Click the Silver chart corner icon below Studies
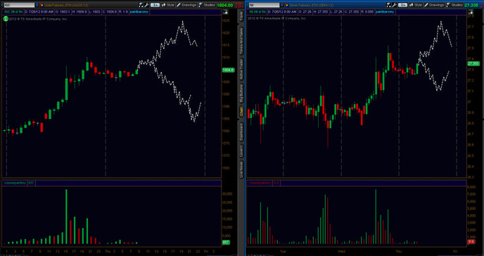The image size is (484, 256). (471, 12)
